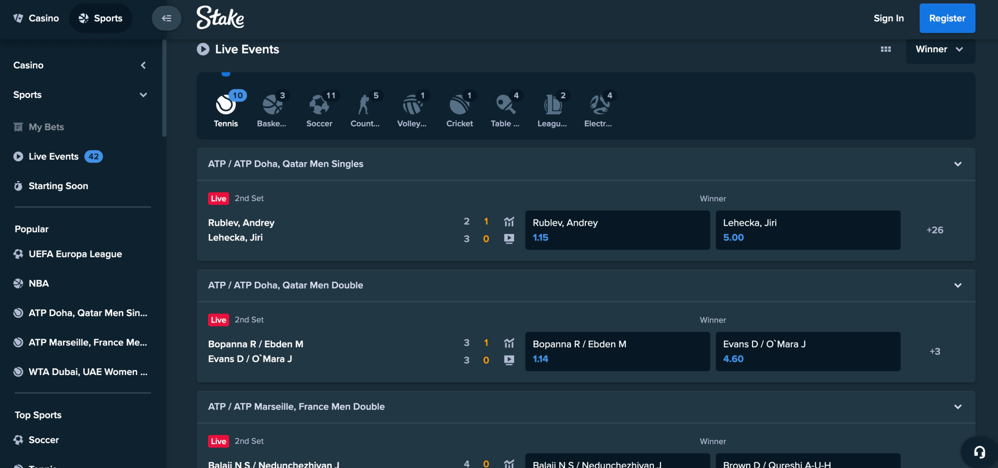Collapse the Casino sidebar section
Screen dimensions: 998x468
coord(143,65)
